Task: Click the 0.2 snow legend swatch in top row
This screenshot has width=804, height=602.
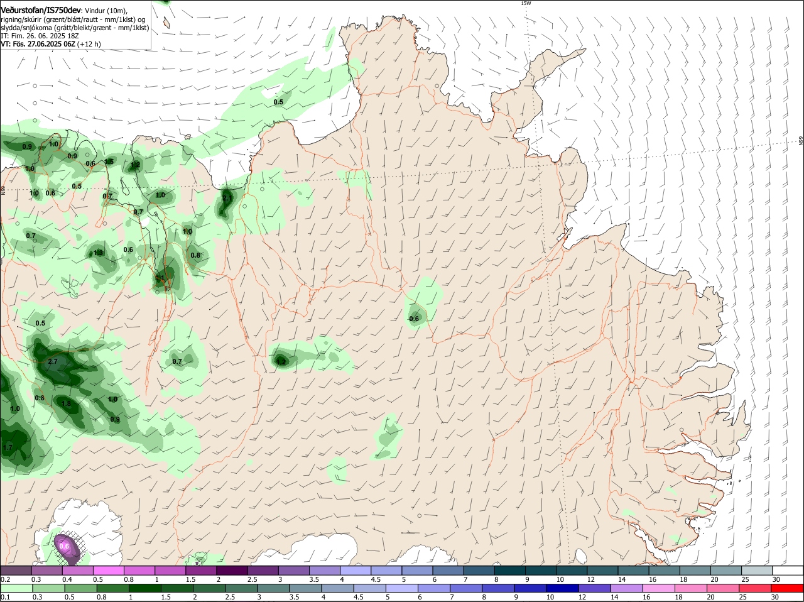Action: (x=16, y=570)
